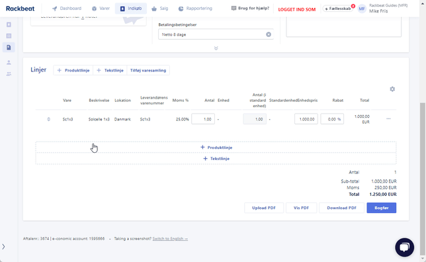Click the Rabat 0,00 % field
Viewport: 426px width, 262px height.
tap(332, 119)
